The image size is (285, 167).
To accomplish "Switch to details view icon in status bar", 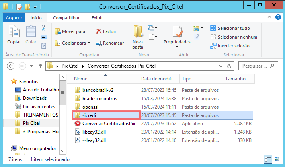I will (x=268, y=159).
